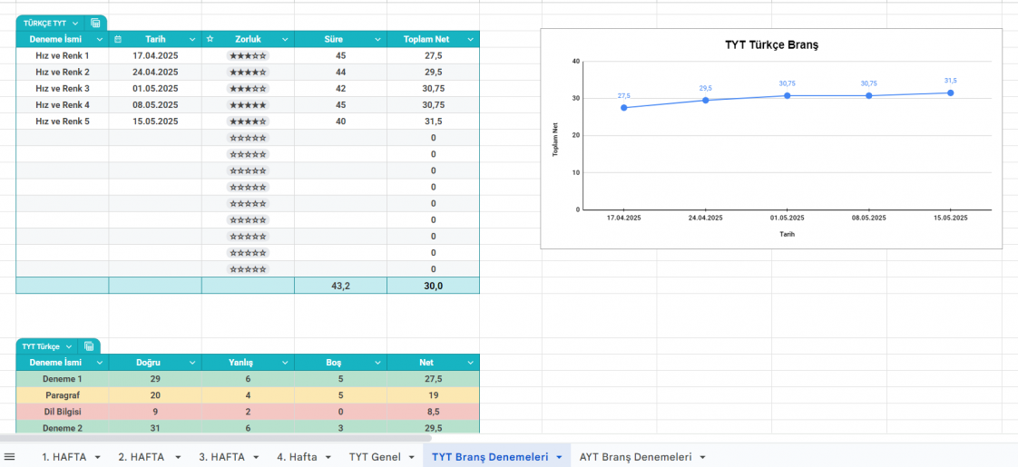Open the all sheets list icon
This screenshot has height=467, width=1018.
point(10,457)
